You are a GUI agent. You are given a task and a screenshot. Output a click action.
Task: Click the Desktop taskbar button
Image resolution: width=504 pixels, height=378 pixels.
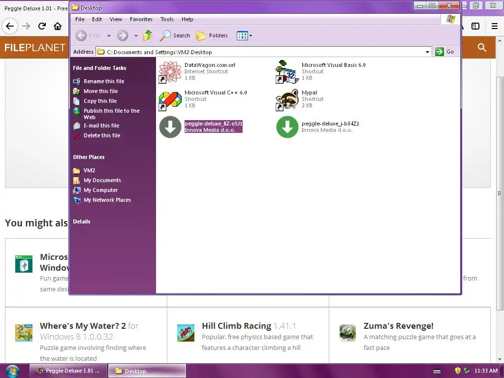coord(147,371)
